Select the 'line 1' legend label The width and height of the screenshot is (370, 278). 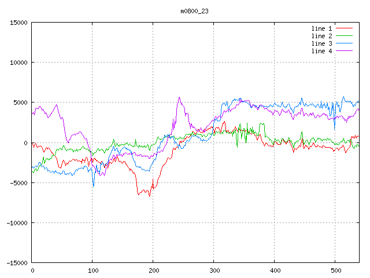pos(321,28)
